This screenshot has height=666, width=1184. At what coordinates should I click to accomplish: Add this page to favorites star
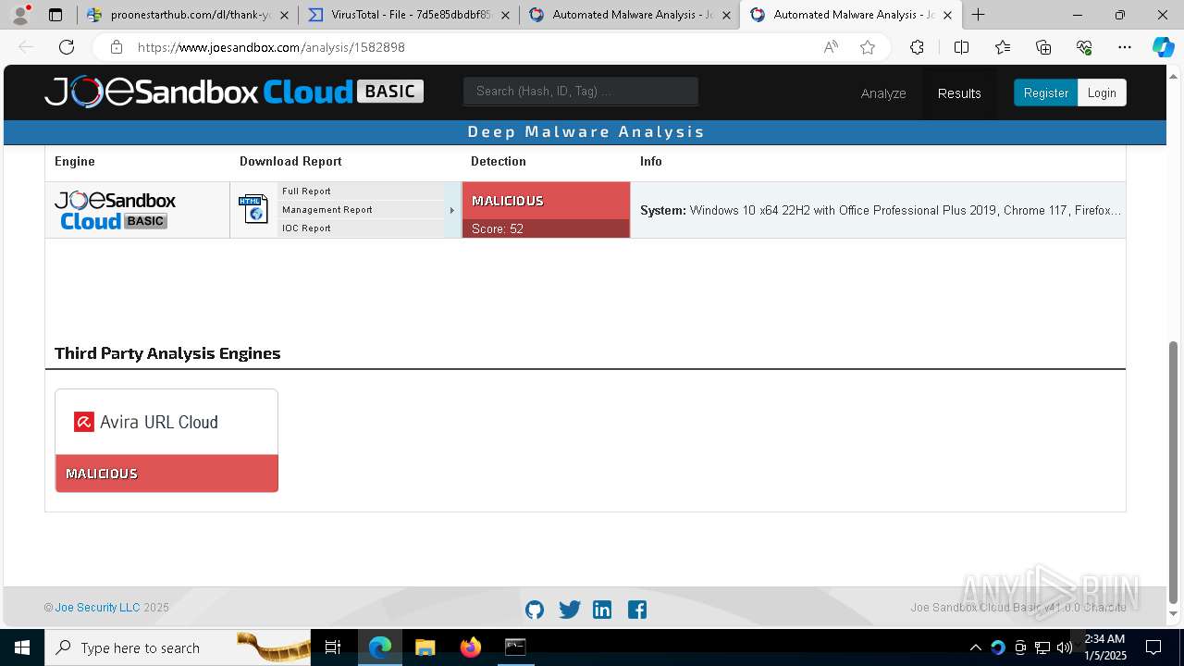coord(868,47)
